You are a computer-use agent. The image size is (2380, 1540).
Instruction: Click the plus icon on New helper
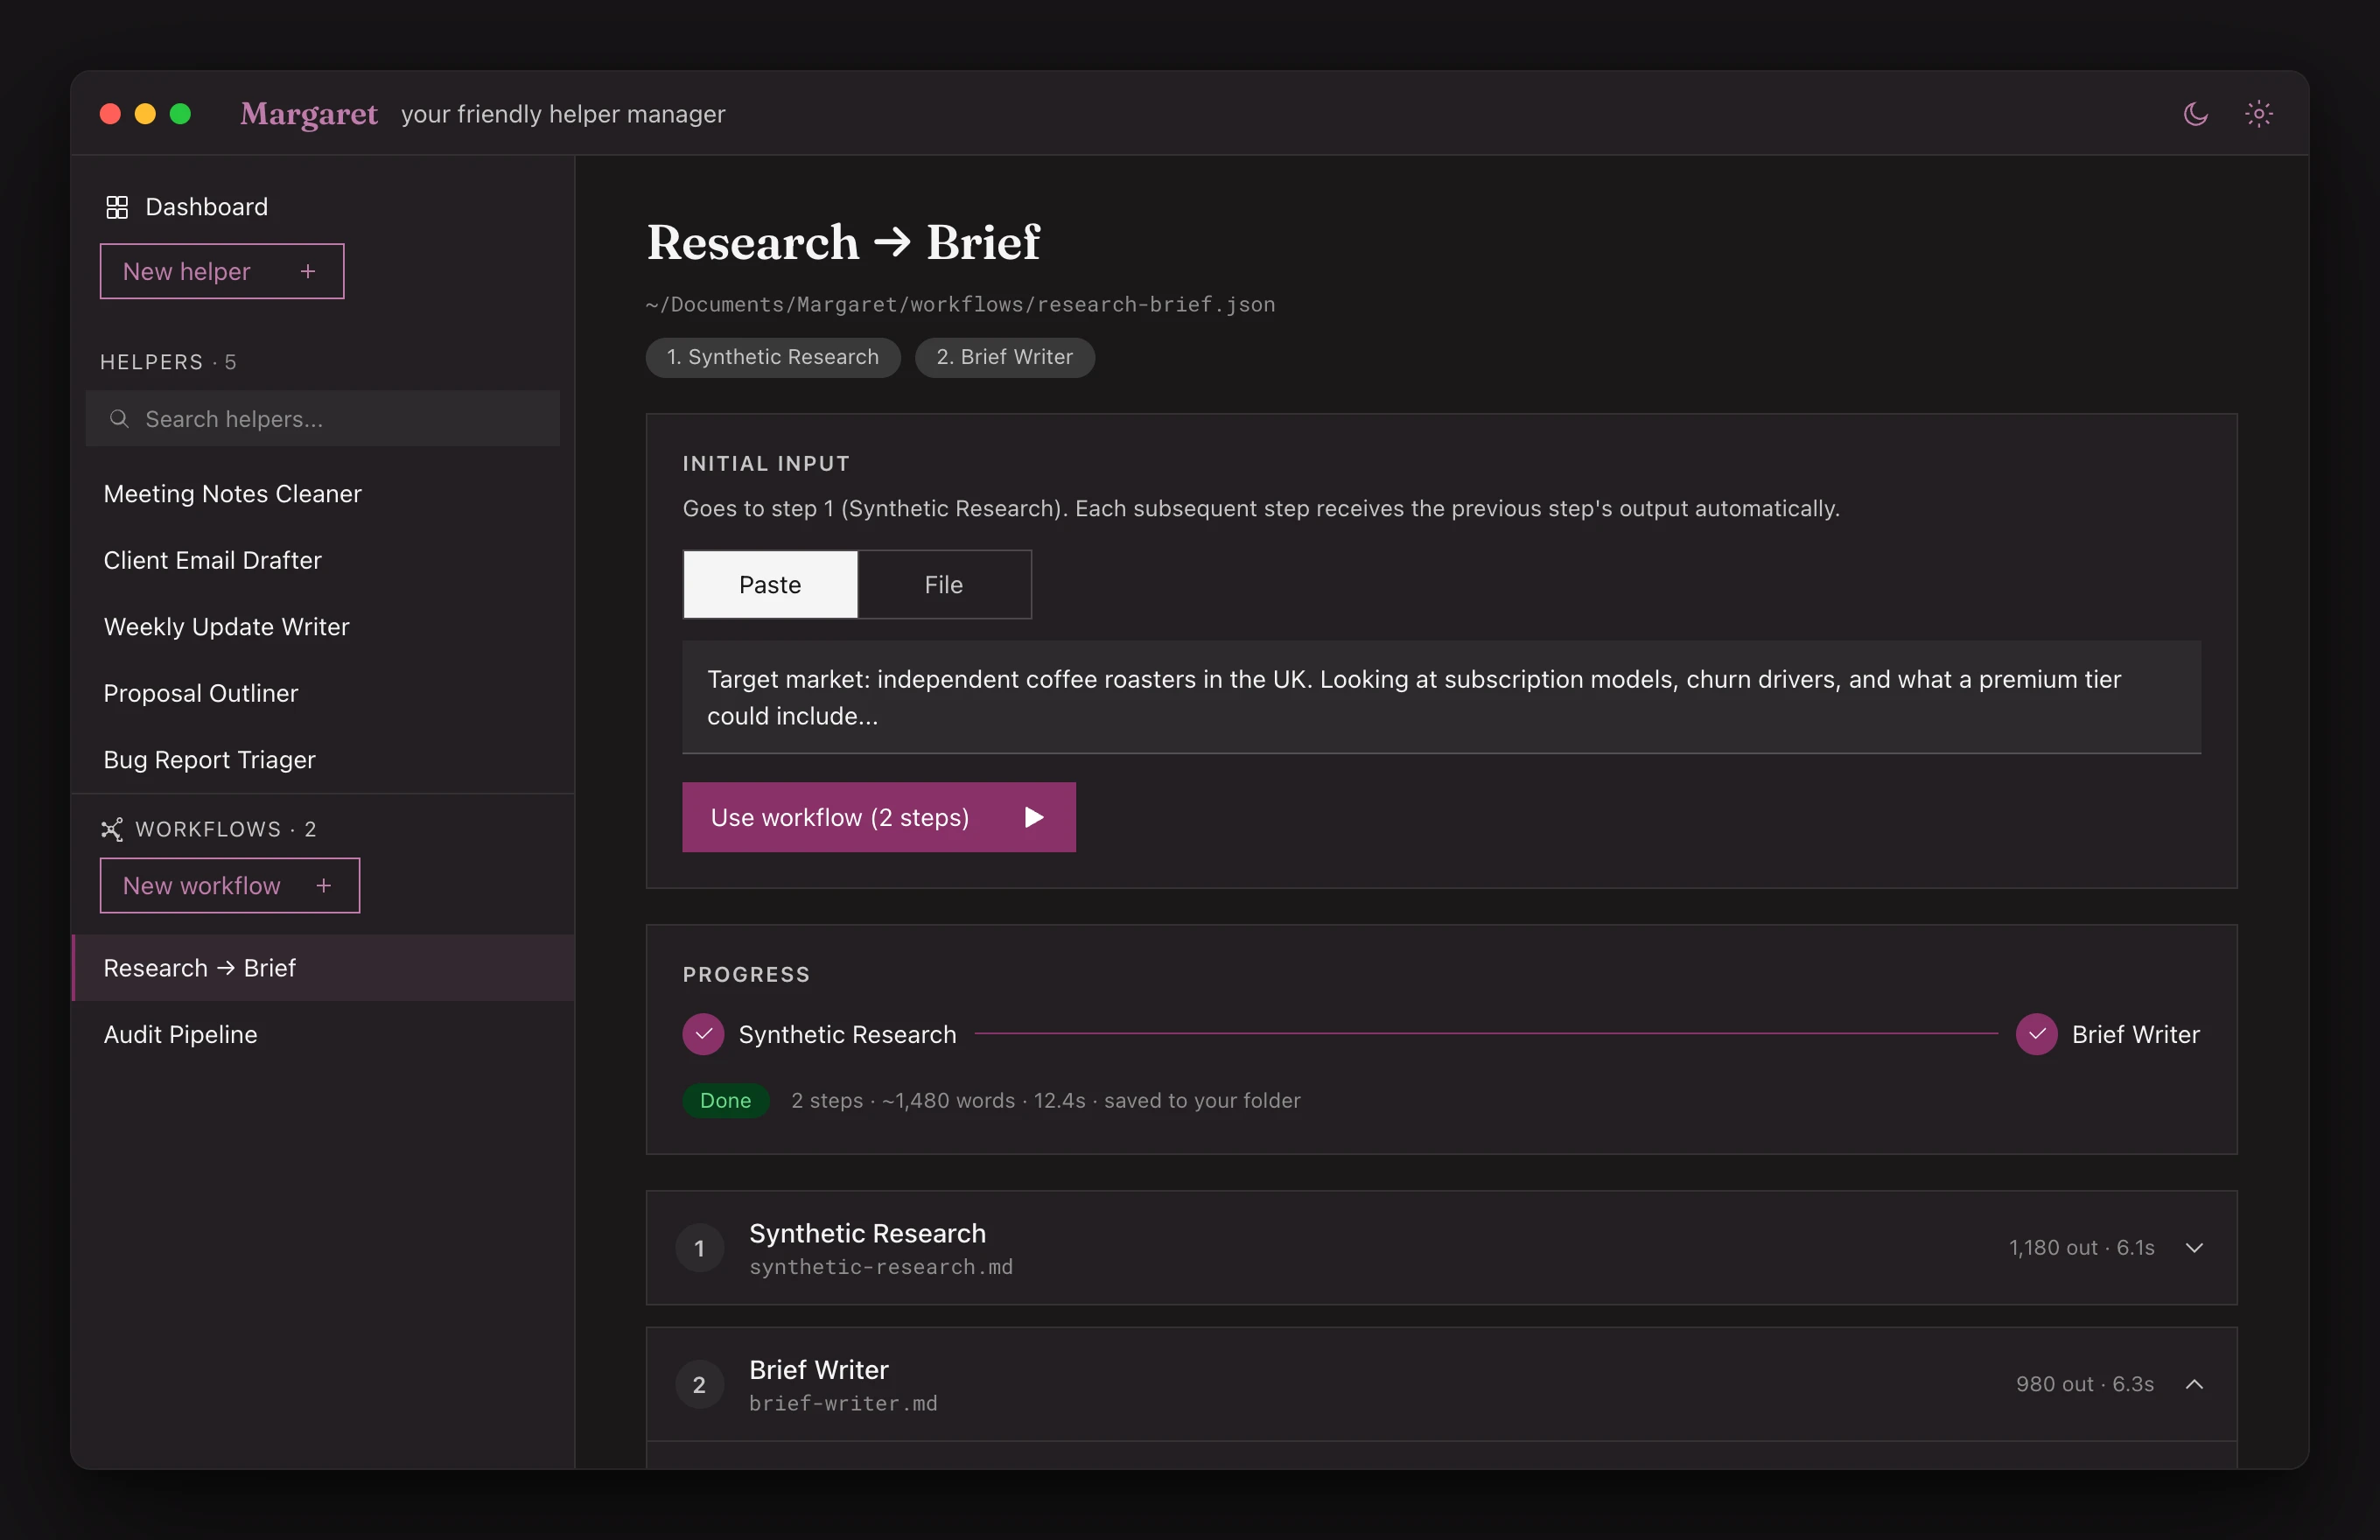pyautogui.click(x=308, y=271)
